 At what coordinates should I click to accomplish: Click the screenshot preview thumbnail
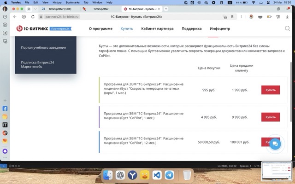tap(277, 172)
